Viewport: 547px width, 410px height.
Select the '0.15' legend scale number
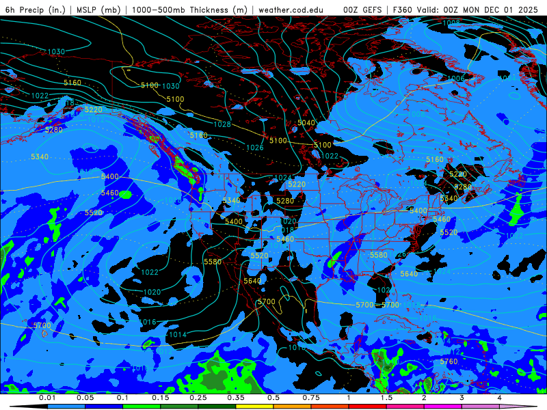[161, 398]
